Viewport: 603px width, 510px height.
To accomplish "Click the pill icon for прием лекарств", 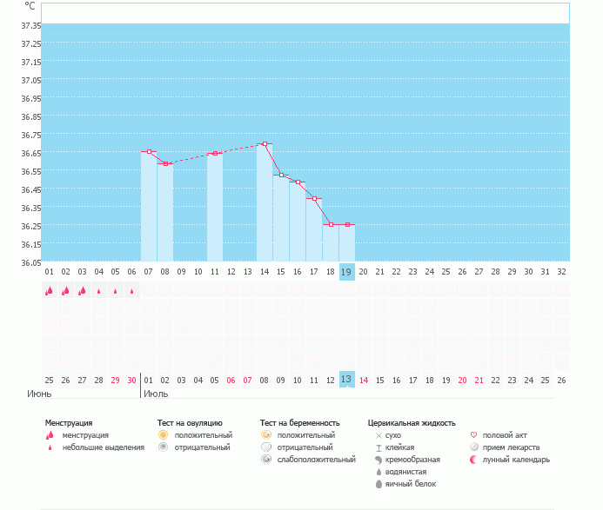I will (473, 447).
